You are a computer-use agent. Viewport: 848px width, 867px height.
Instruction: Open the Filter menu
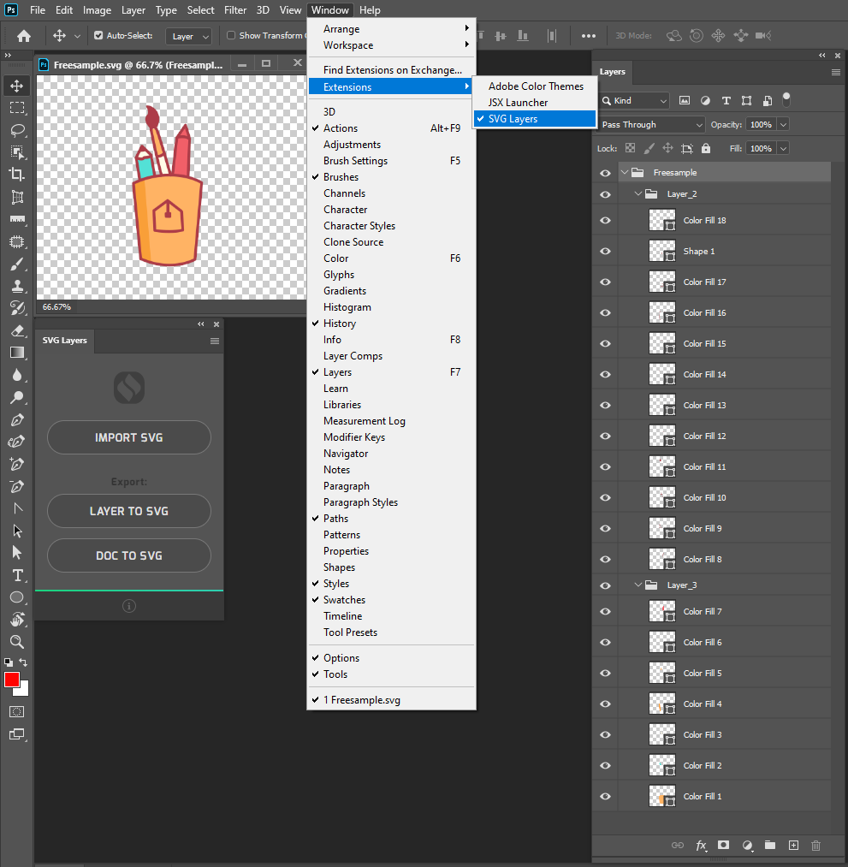235,10
